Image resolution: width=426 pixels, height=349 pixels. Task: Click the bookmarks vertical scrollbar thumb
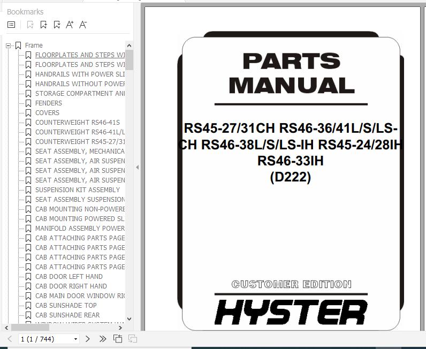pos(130,60)
